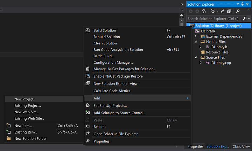
Task: Click the New Item icon in Add submenu
Action: [x=8, y=125]
